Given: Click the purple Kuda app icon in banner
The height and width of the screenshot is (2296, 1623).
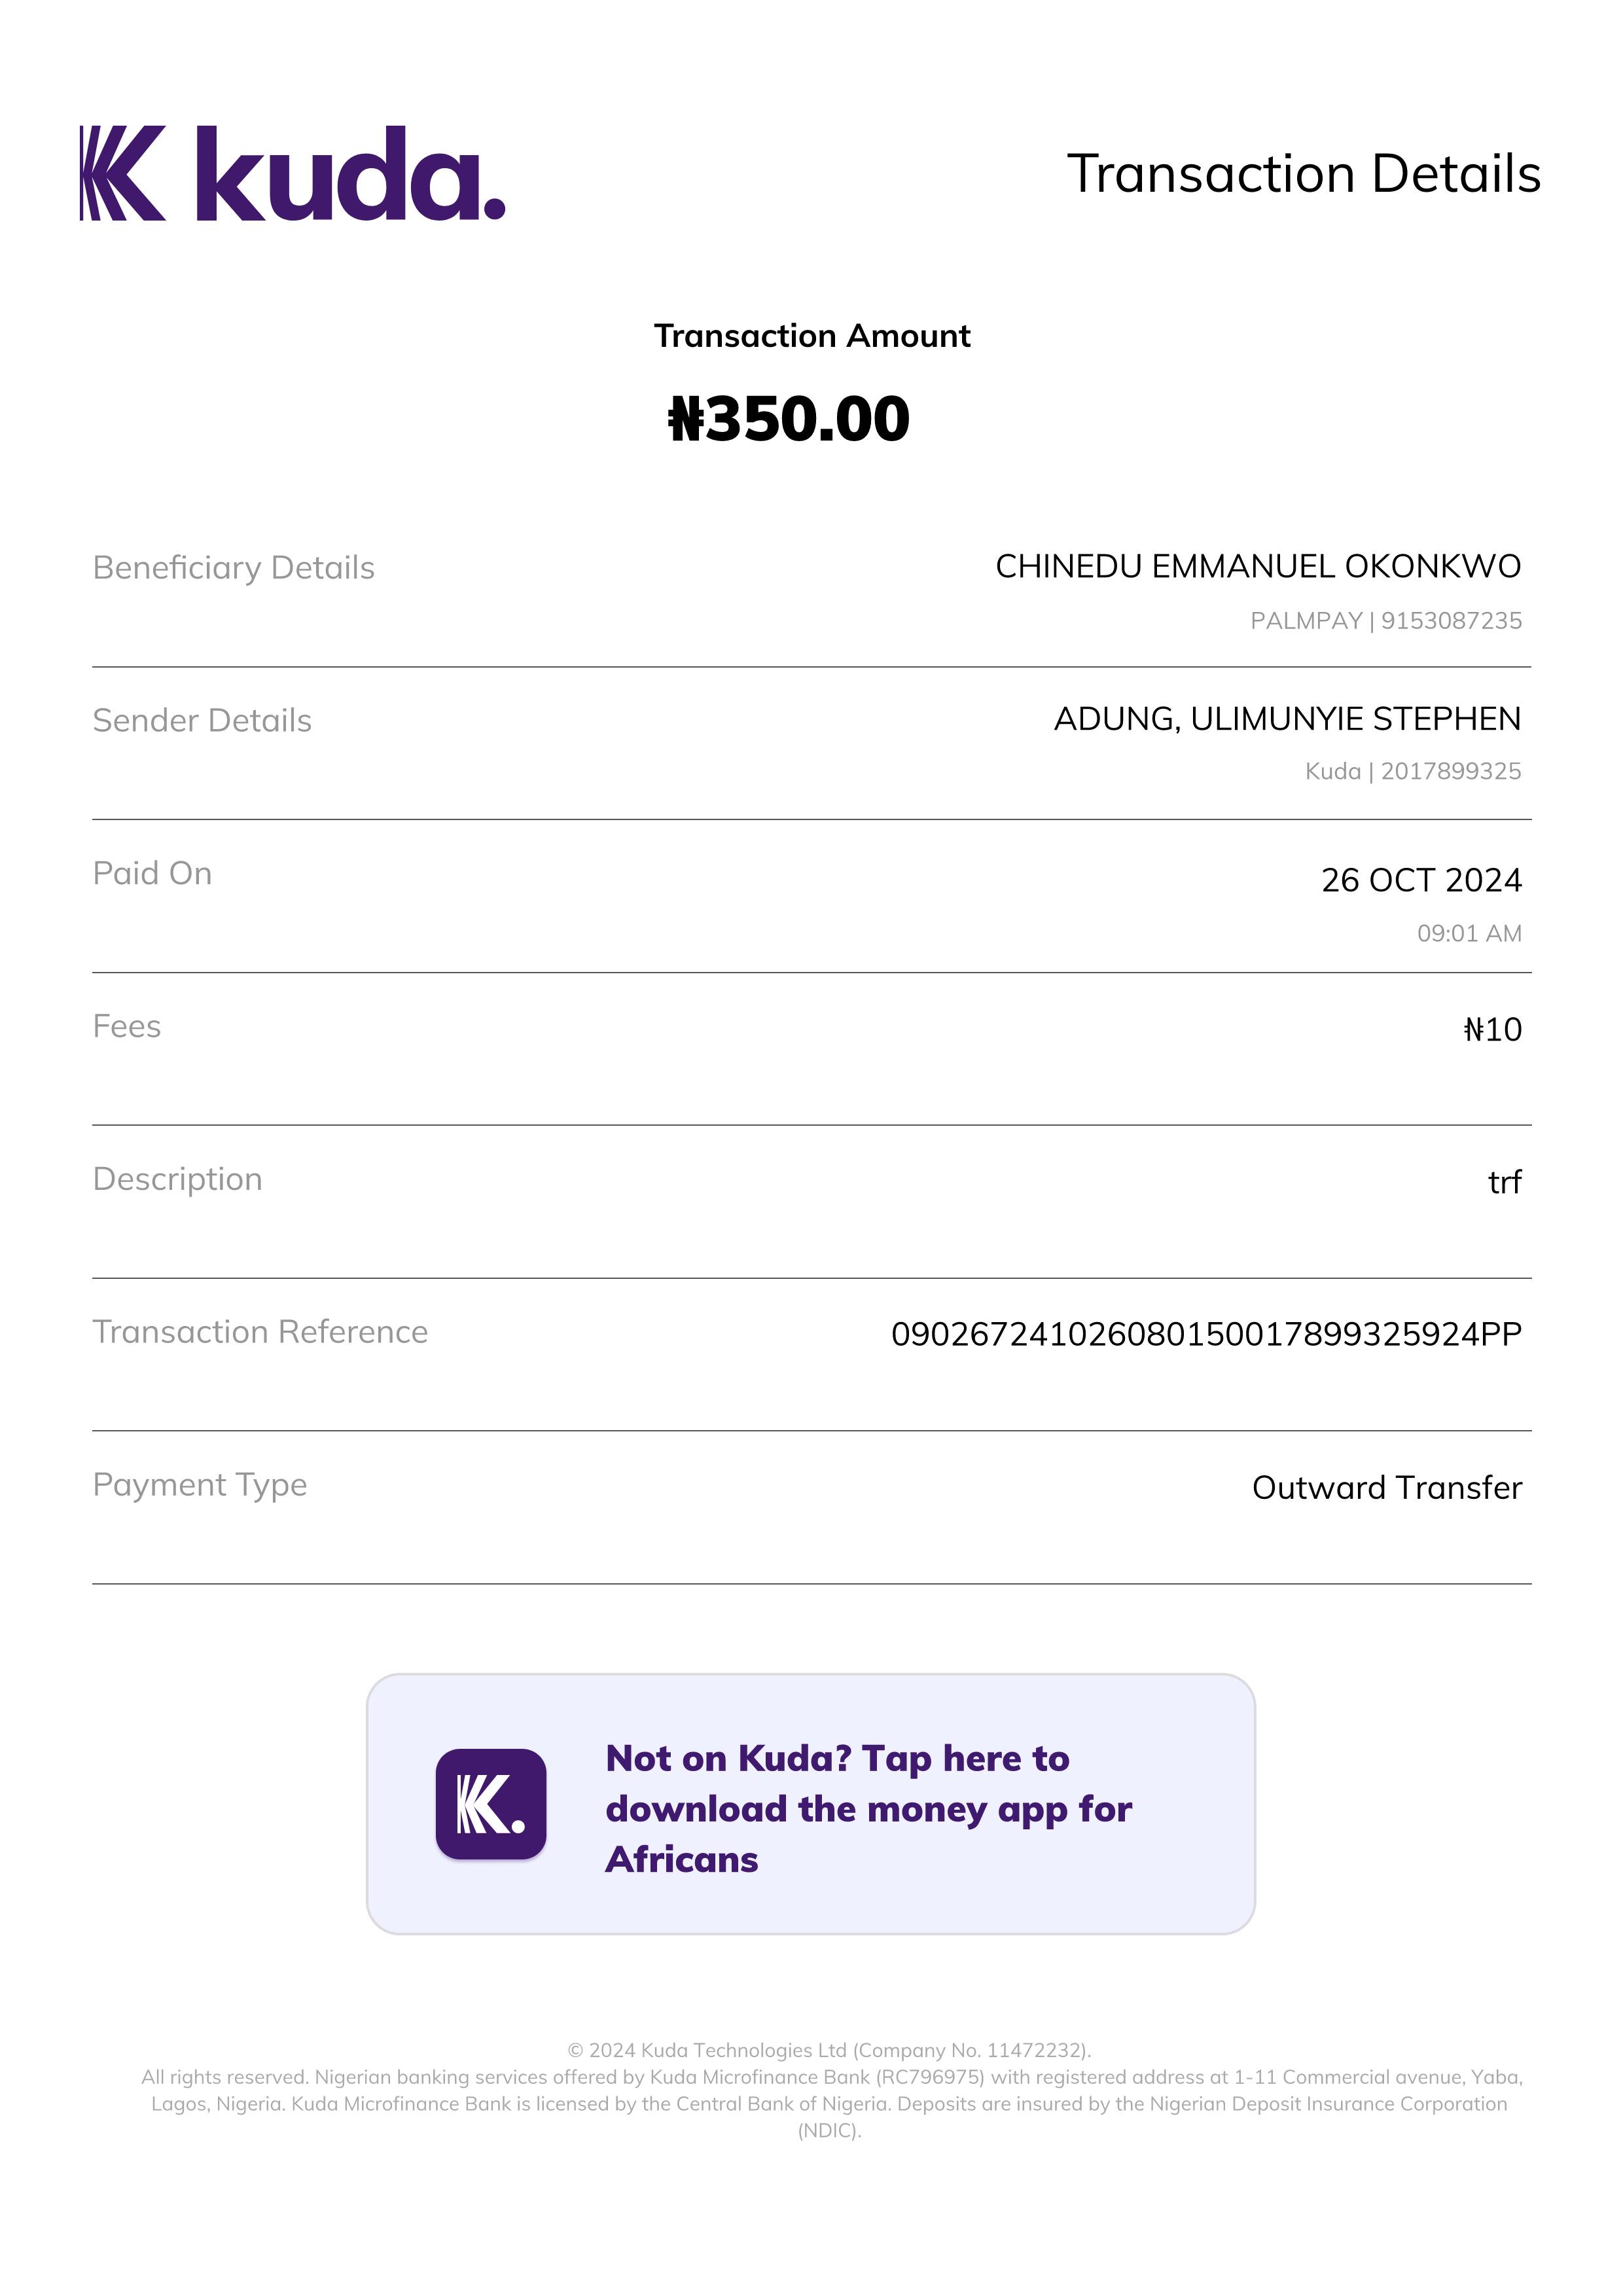Looking at the screenshot, I should point(490,1804).
